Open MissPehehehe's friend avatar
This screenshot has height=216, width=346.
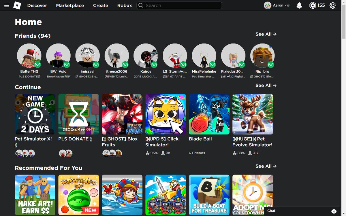point(204,56)
